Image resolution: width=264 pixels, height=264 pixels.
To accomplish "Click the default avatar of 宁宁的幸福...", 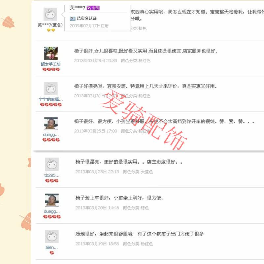I will (51, 88).
